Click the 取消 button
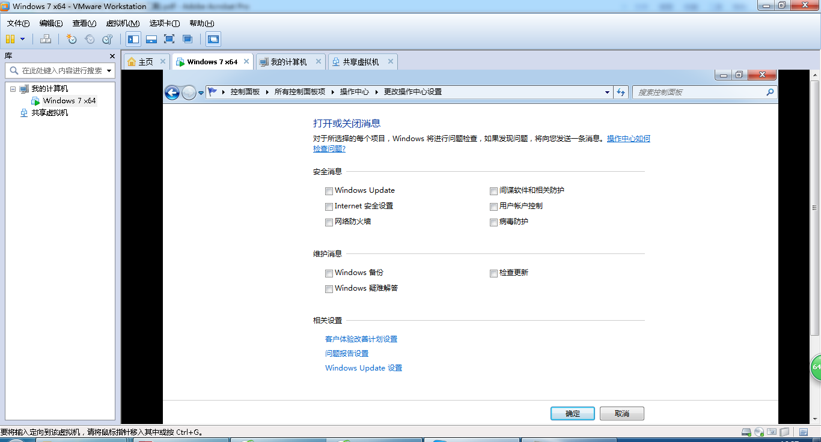The width and height of the screenshot is (821, 442). [x=622, y=413]
